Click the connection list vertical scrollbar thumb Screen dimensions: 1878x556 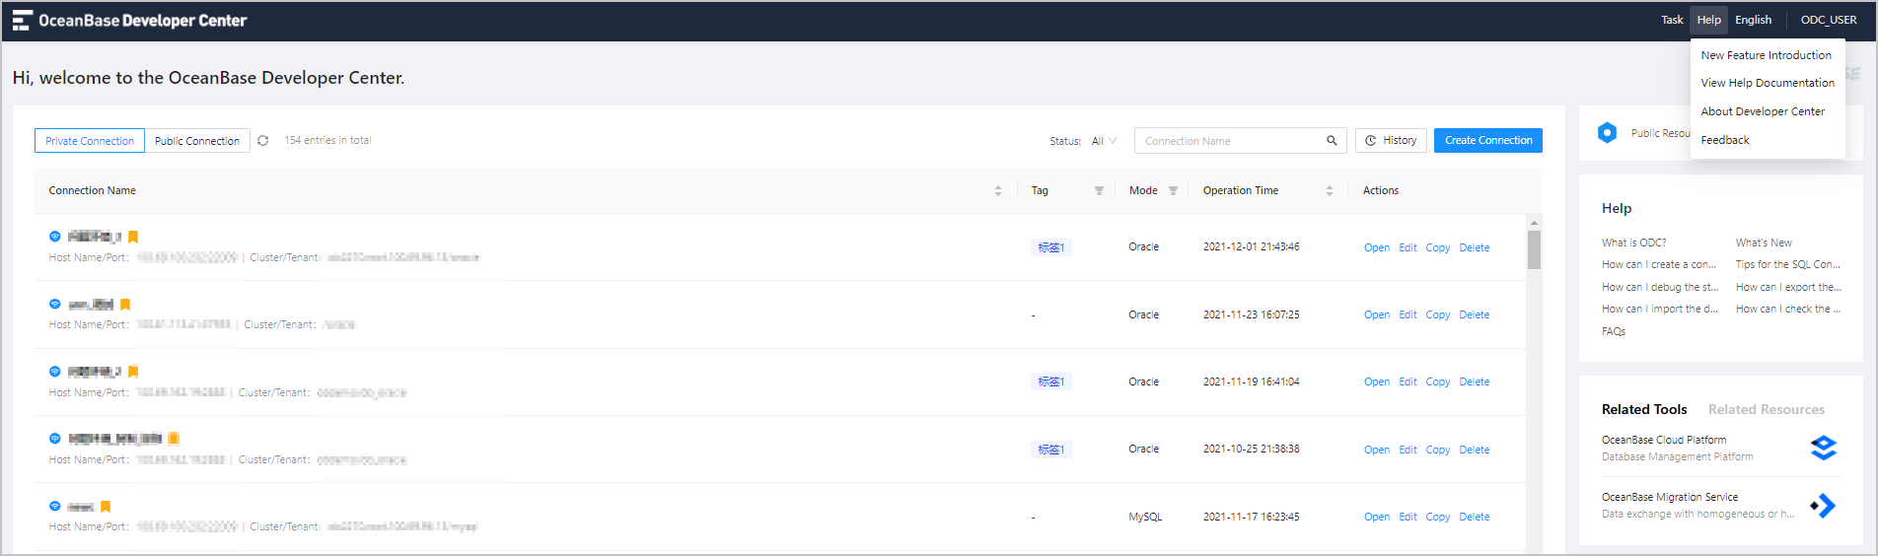[x=1534, y=249]
